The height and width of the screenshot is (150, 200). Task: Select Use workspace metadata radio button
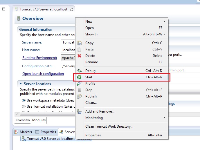point(24,100)
